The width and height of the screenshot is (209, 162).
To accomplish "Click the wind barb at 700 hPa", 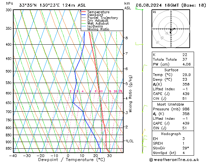I will tap(145, 109).
